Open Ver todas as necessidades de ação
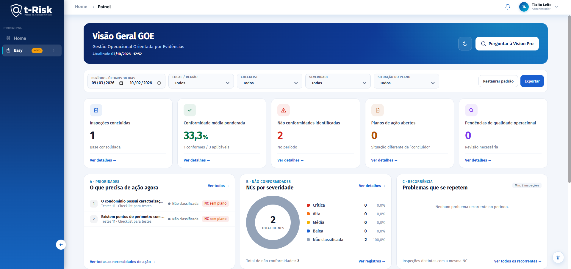This screenshot has height=269, width=571. point(122,262)
